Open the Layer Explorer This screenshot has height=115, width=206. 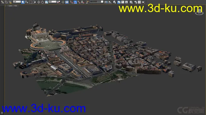[115, 2]
